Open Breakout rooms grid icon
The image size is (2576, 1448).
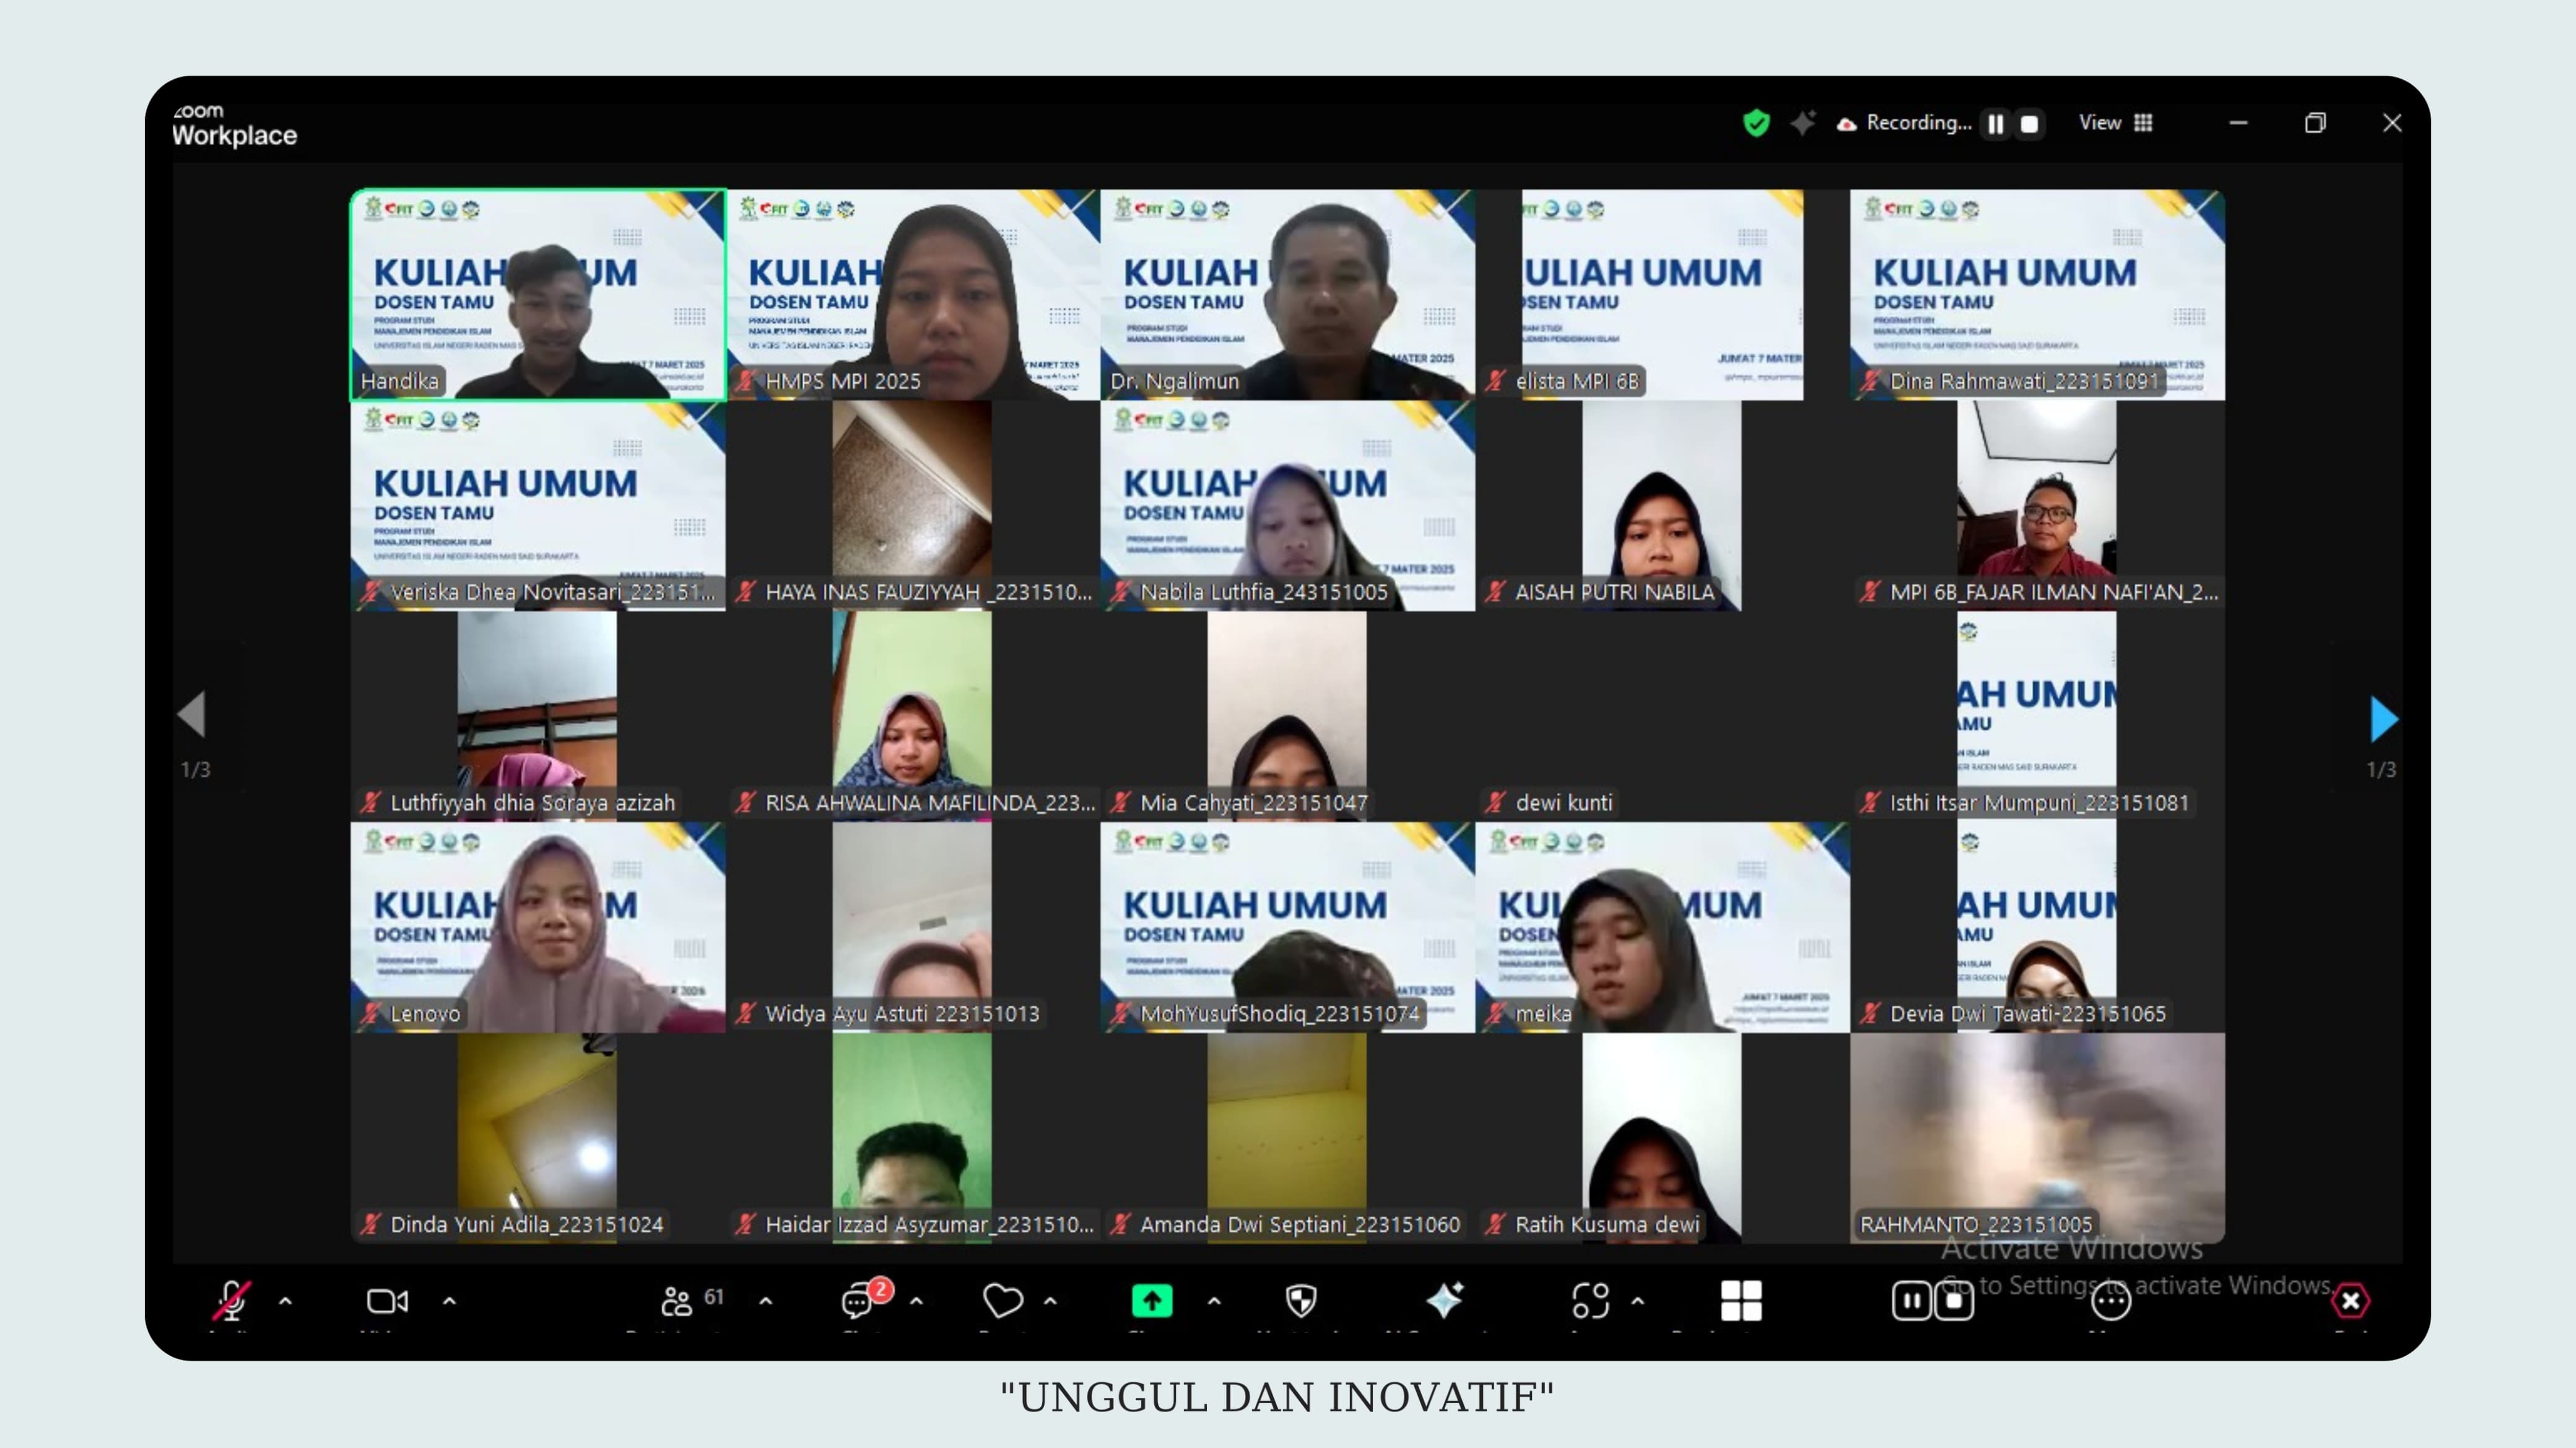tap(1741, 1301)
